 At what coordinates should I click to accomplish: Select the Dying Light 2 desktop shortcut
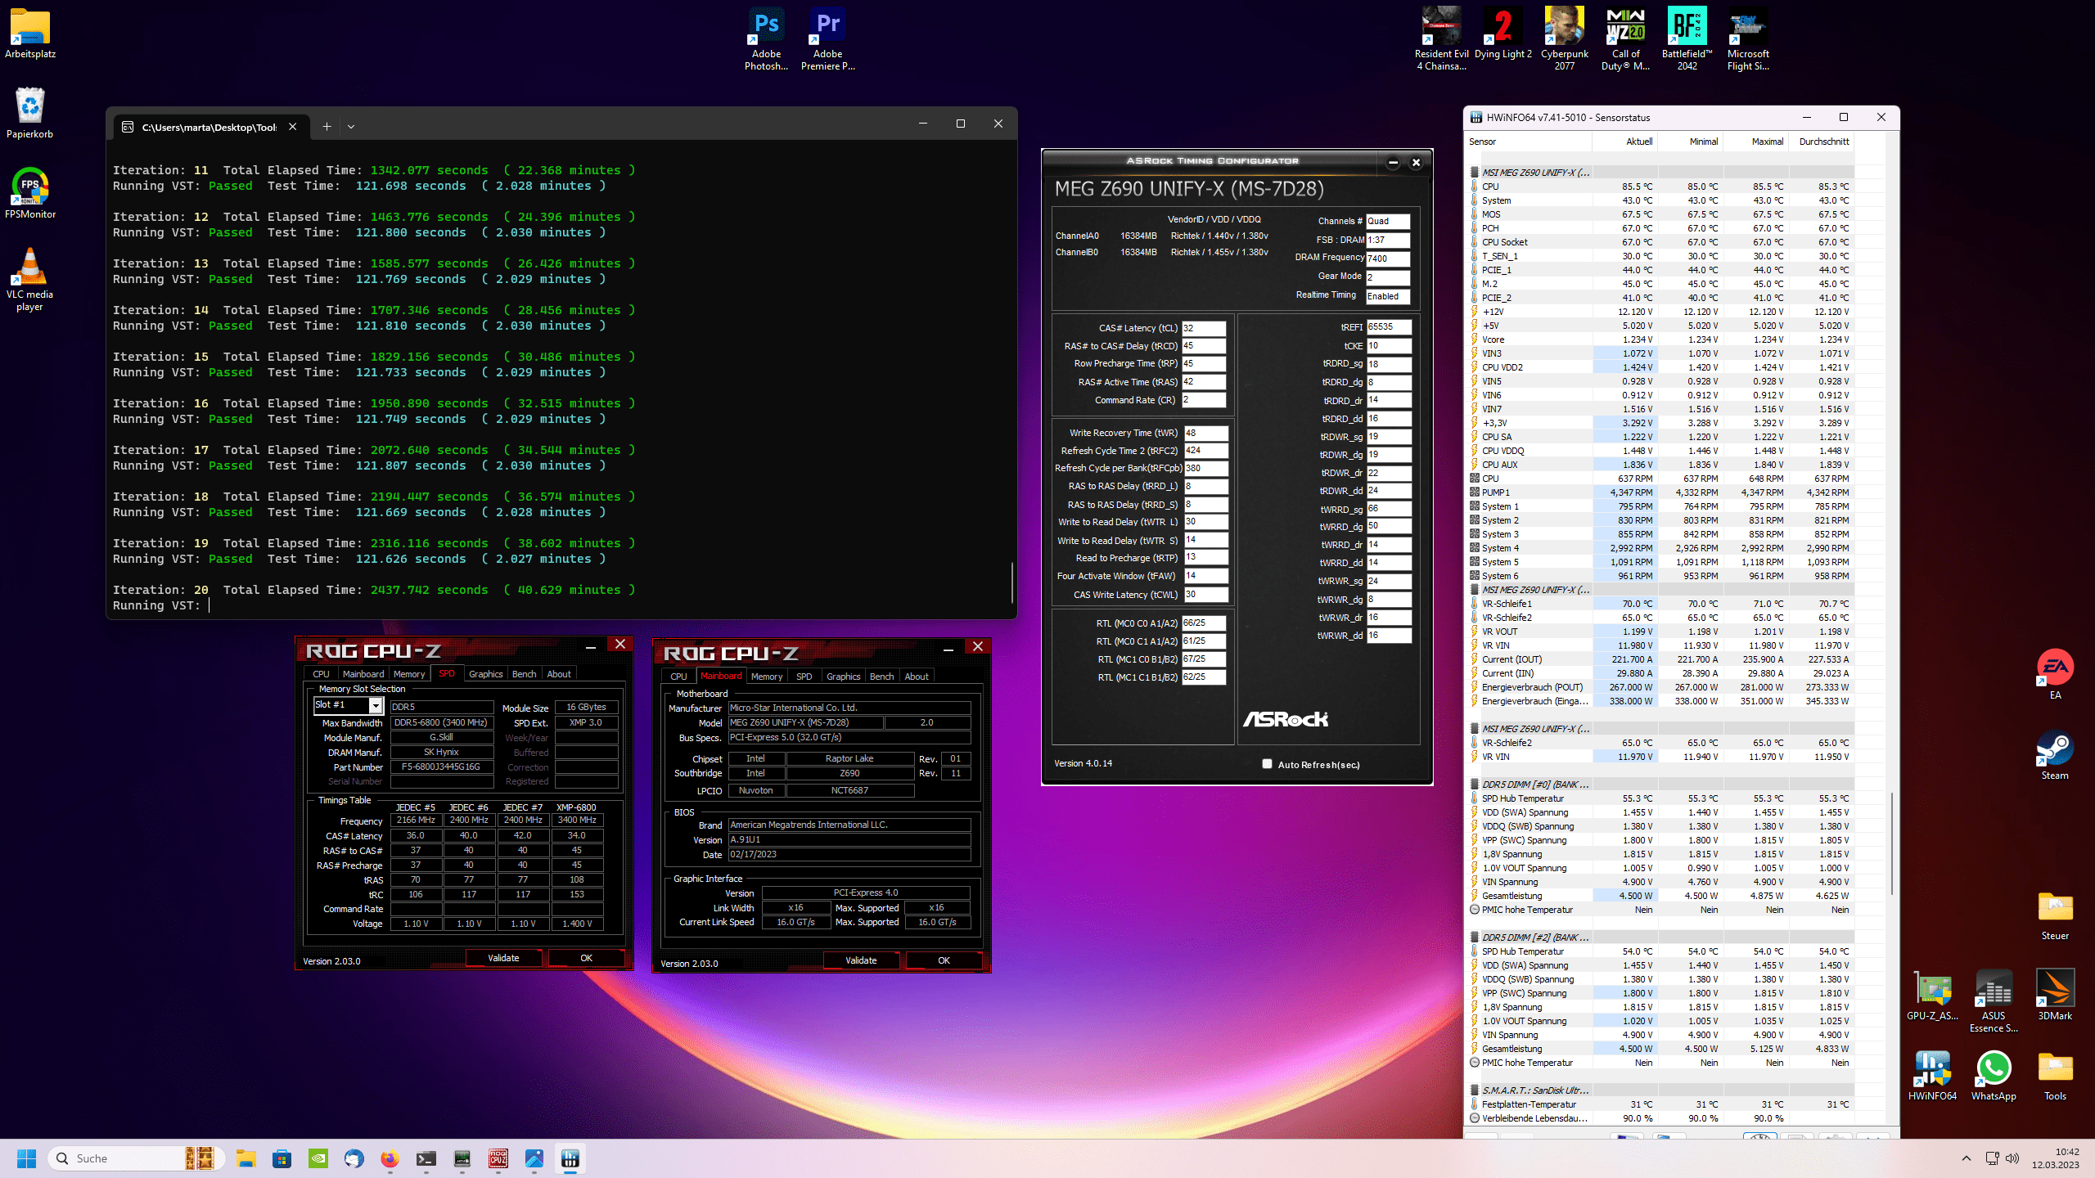click(x=1503, y=33)
